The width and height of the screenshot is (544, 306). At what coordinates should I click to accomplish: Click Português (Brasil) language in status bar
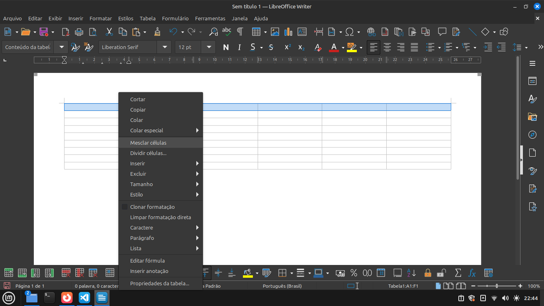pos(282,286)
